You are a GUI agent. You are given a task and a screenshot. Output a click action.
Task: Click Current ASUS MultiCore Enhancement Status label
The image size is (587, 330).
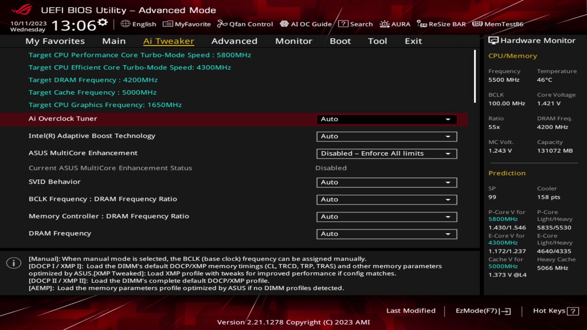point(110,168)
